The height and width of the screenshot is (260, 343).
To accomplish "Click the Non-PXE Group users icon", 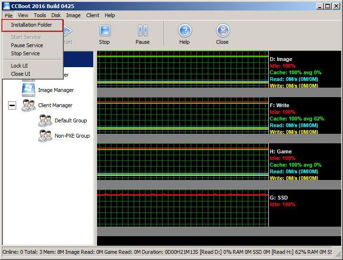I will (45, 136).
